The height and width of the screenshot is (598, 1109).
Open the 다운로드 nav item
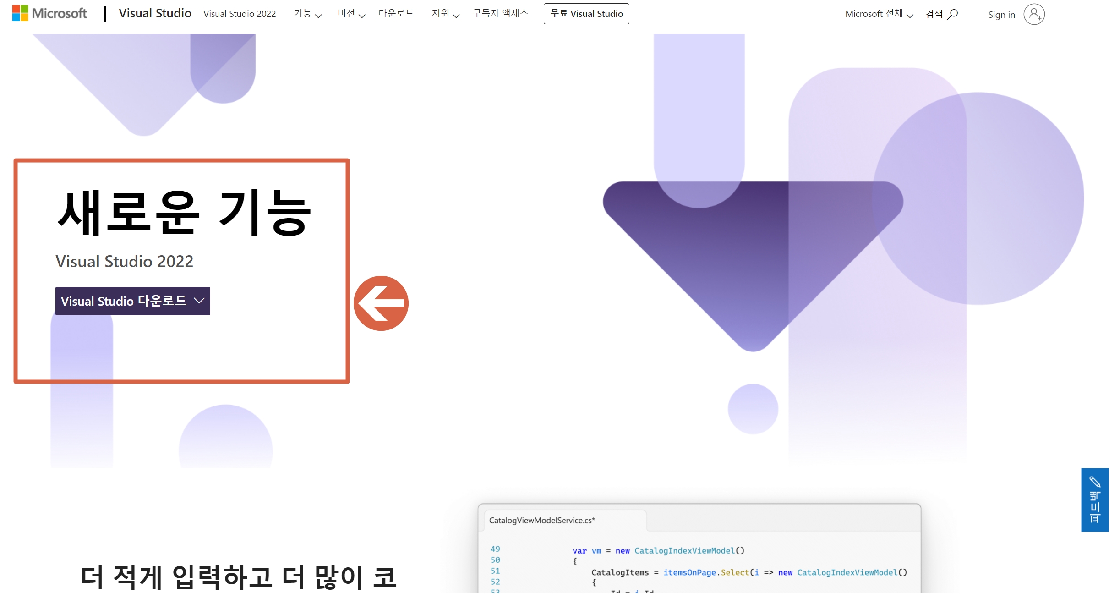396,14
